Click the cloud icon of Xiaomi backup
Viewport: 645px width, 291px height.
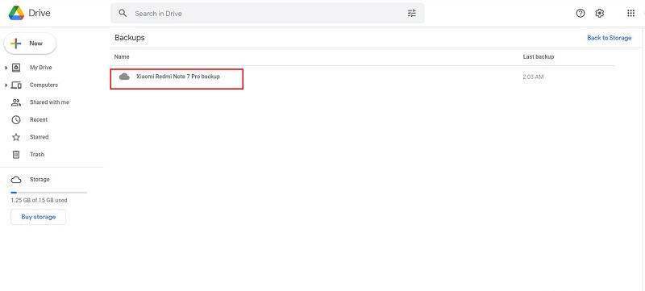pos(124,77)
